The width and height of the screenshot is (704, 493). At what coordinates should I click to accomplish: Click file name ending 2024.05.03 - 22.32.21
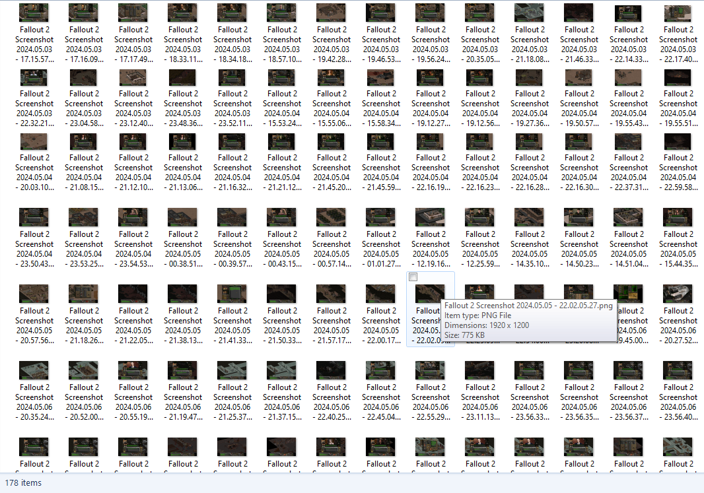(x=34, y=108)
